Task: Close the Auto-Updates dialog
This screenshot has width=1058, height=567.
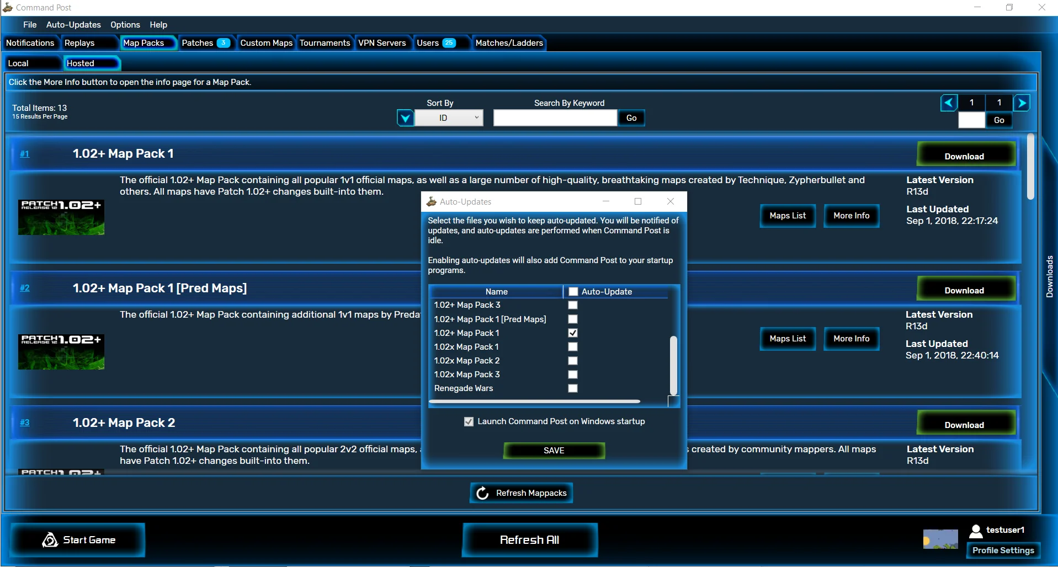Action: click(671, 201)
